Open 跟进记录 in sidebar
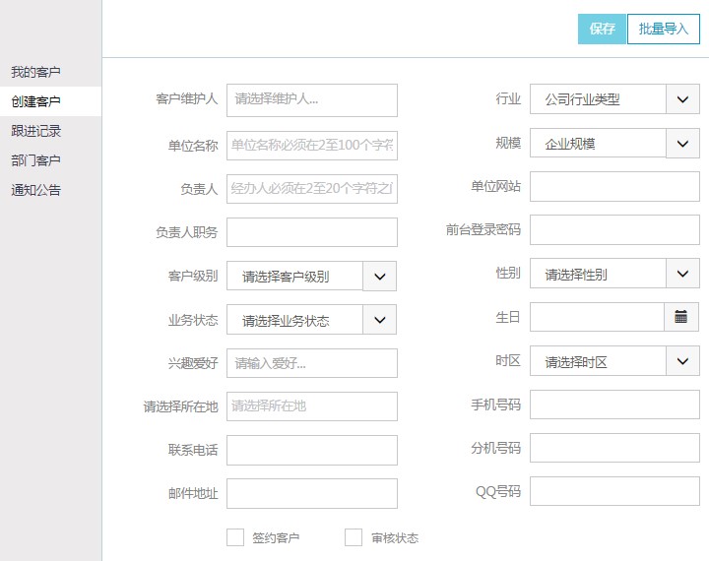The height and width of the screenshot is (561, 709). click(x=36, y=131)
